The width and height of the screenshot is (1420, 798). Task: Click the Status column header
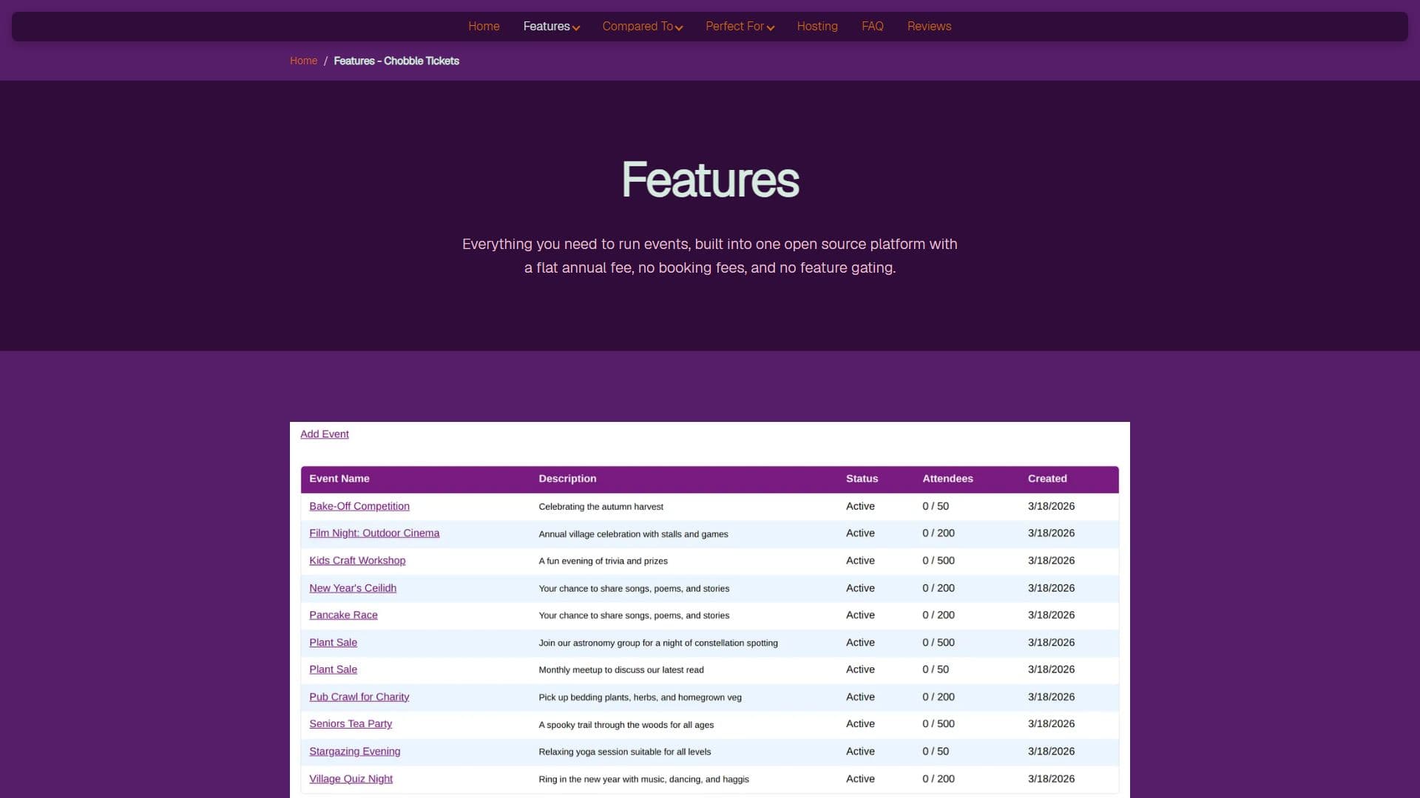pos(862,479)
